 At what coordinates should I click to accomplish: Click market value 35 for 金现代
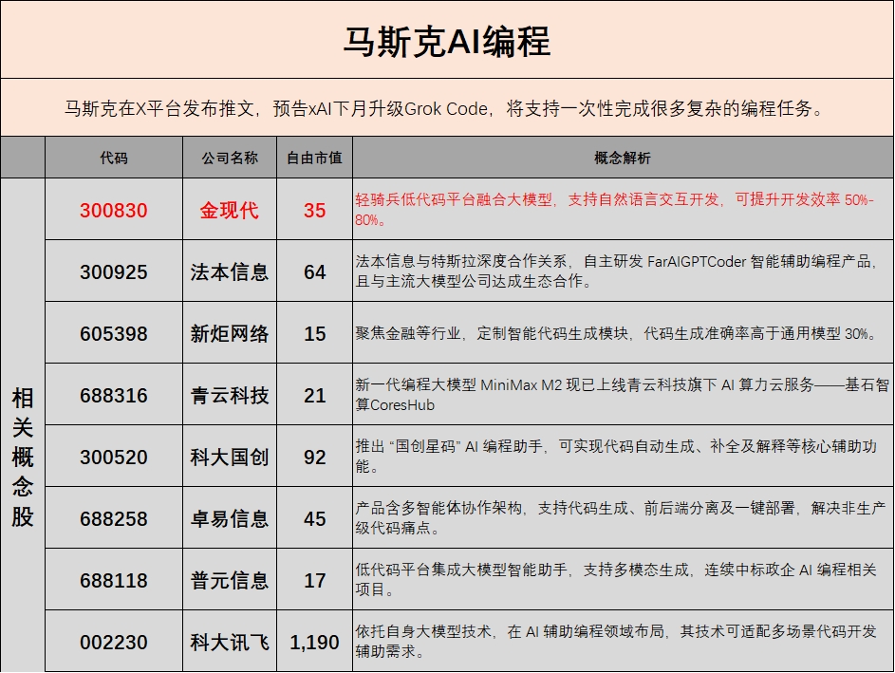[314, 210]
